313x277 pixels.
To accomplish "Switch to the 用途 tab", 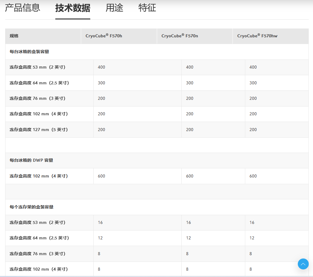I will 114,8.
